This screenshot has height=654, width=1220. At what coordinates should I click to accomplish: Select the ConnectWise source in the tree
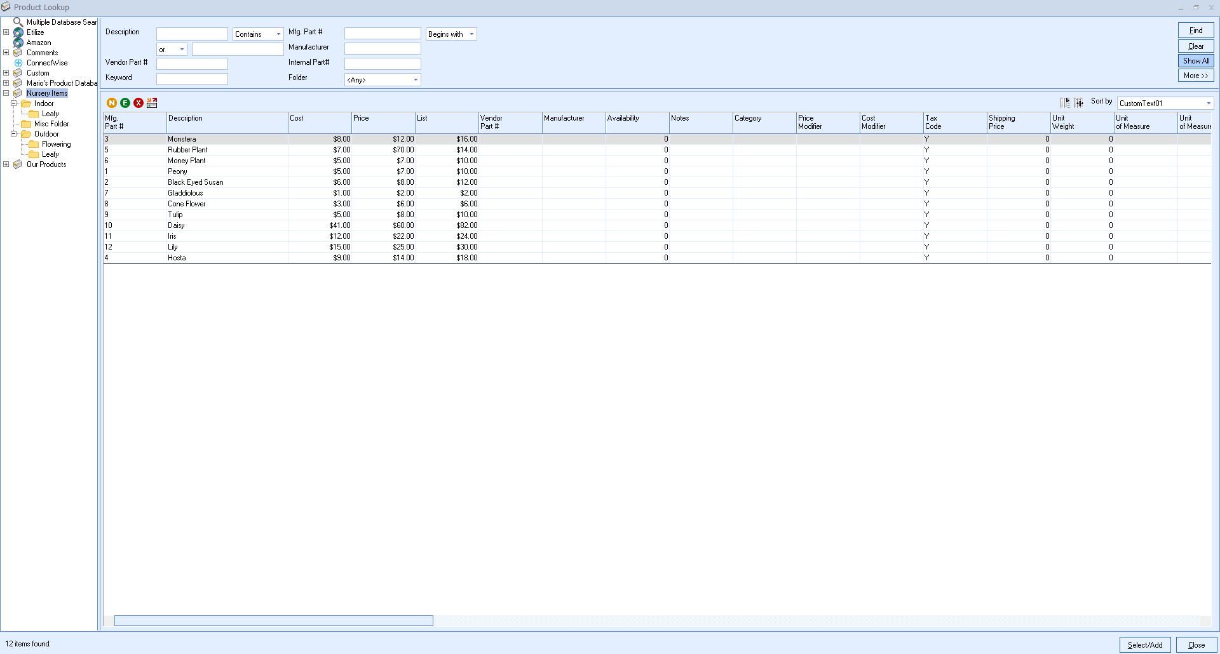pyautogui.click(x=46, y=63)
